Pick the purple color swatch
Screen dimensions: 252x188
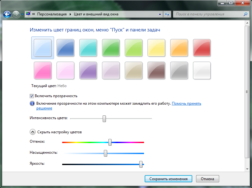click(88, 70)
